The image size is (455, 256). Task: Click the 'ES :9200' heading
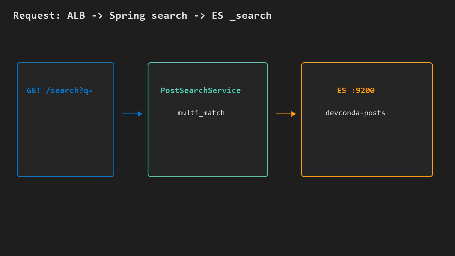click(x=356, y=90)
